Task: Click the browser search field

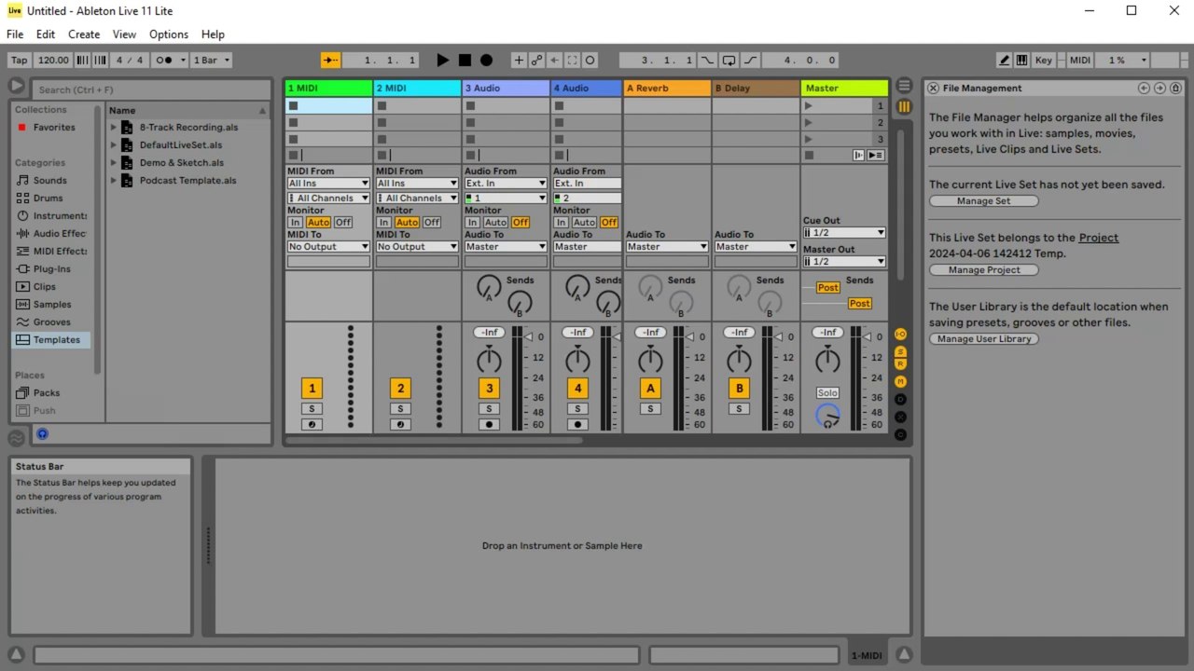Action: tap(152, 89)
